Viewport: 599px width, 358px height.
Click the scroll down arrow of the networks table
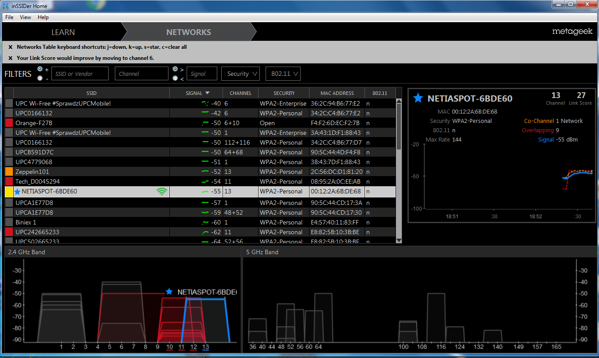(x=399, y=240)
